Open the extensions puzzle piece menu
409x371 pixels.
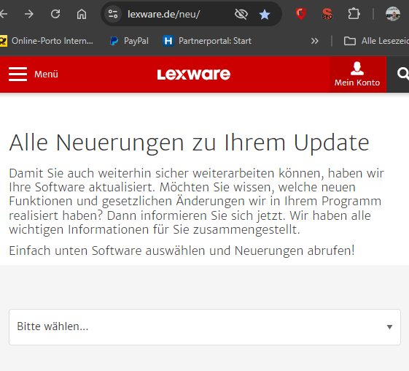(x=354, y=14)
